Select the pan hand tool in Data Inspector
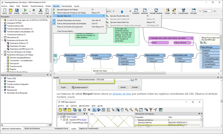The height and width of the screenshot is (134, 223). (122, 110)
